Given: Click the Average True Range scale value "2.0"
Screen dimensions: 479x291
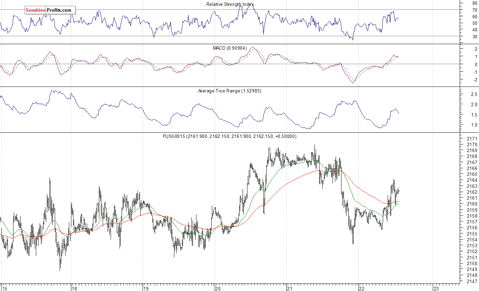Looking at the screenshot, I should [x=474, y=104].
